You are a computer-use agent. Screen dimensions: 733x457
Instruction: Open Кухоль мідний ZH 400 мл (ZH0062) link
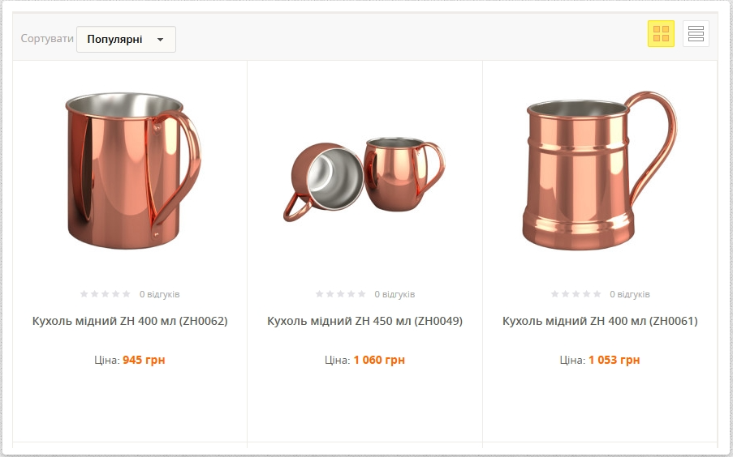130,321
